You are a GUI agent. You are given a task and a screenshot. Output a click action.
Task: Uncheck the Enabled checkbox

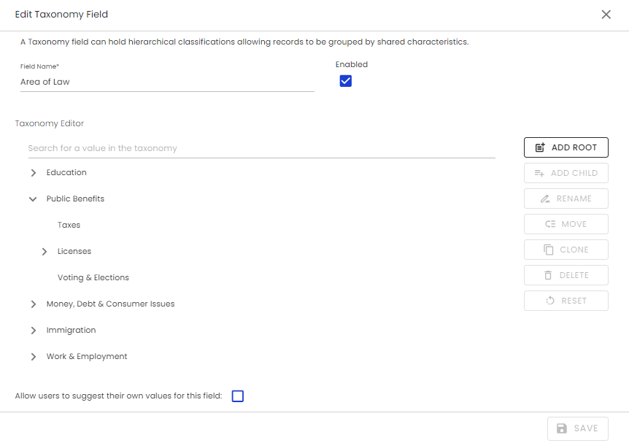coord(346,81)
